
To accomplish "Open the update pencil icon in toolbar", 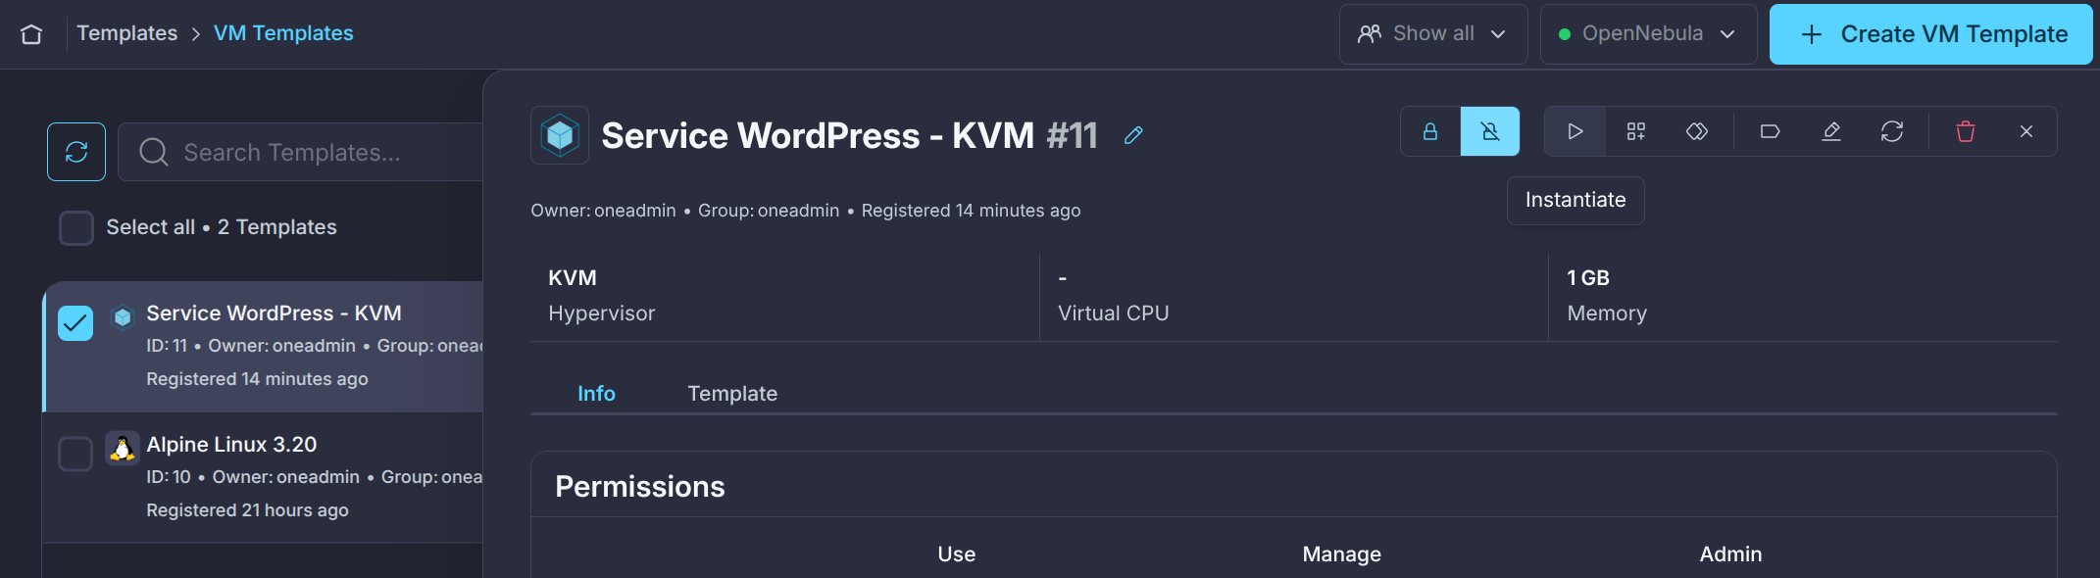I will tap(1831, 131).
